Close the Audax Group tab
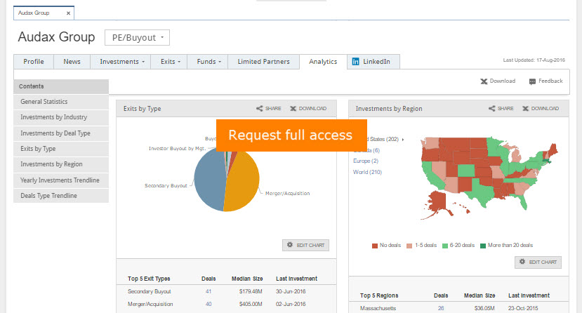Image resolution: width=582 pixels, height=313 pixels. (68, 13)
